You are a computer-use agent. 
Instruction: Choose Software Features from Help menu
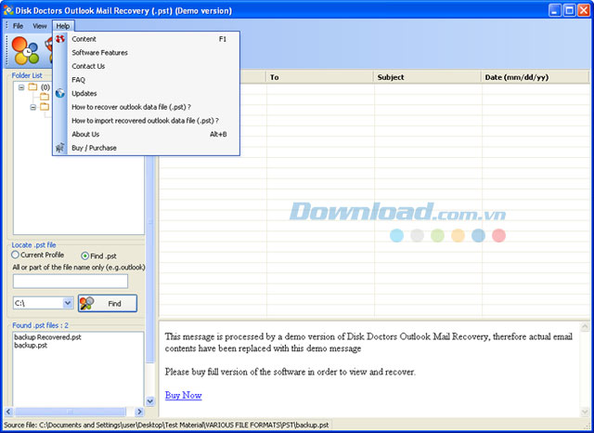[x=99, y=53]
